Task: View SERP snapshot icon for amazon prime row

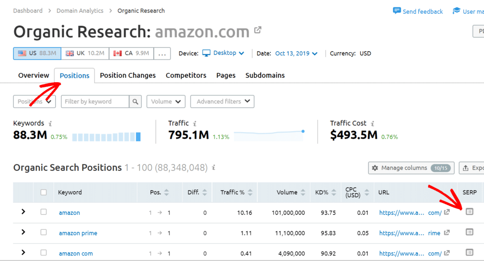Action: (469, 232)
